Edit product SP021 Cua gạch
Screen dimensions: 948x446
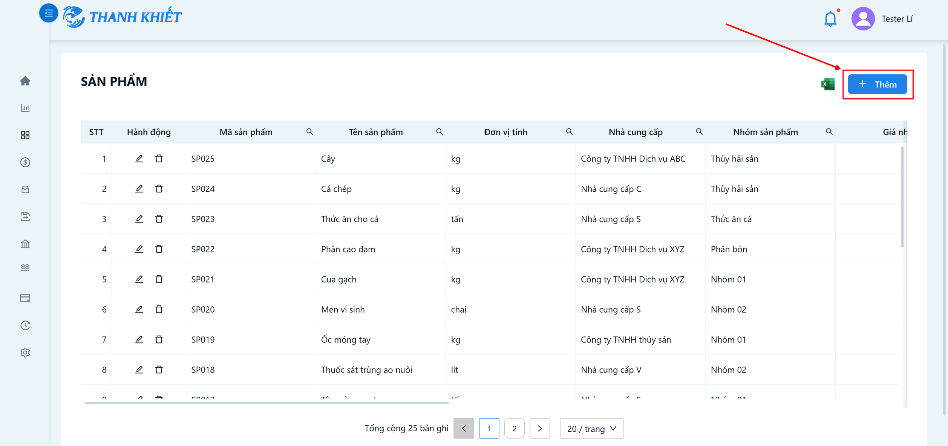[x=139, y=279]
